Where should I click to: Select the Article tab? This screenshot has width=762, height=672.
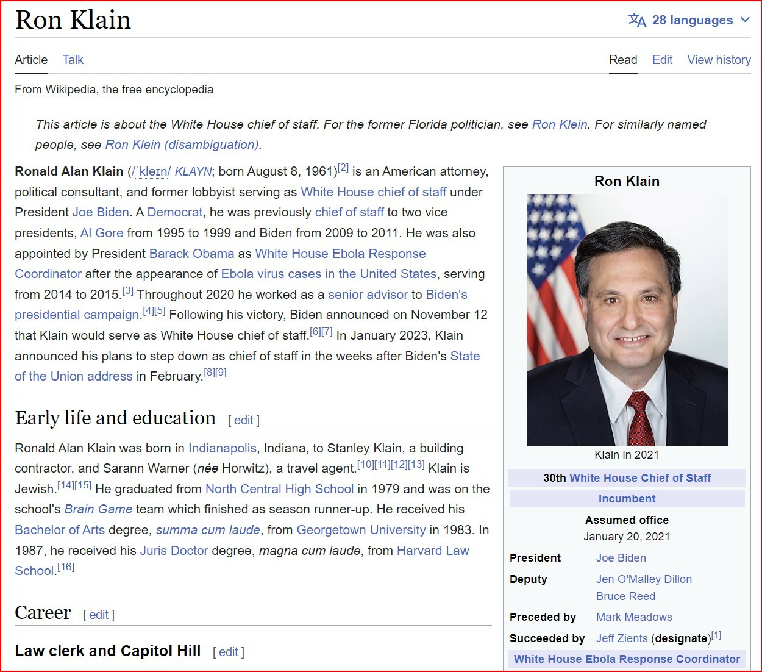click(x=31, y=60)
